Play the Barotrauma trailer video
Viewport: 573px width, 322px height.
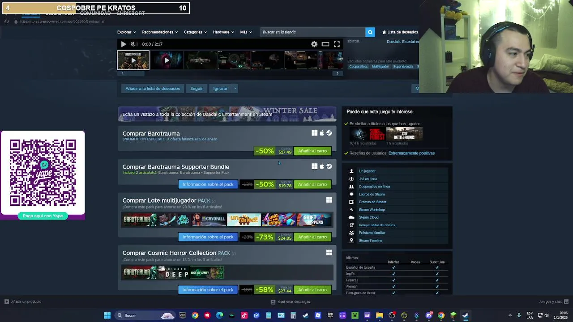(x=124, y=44)
